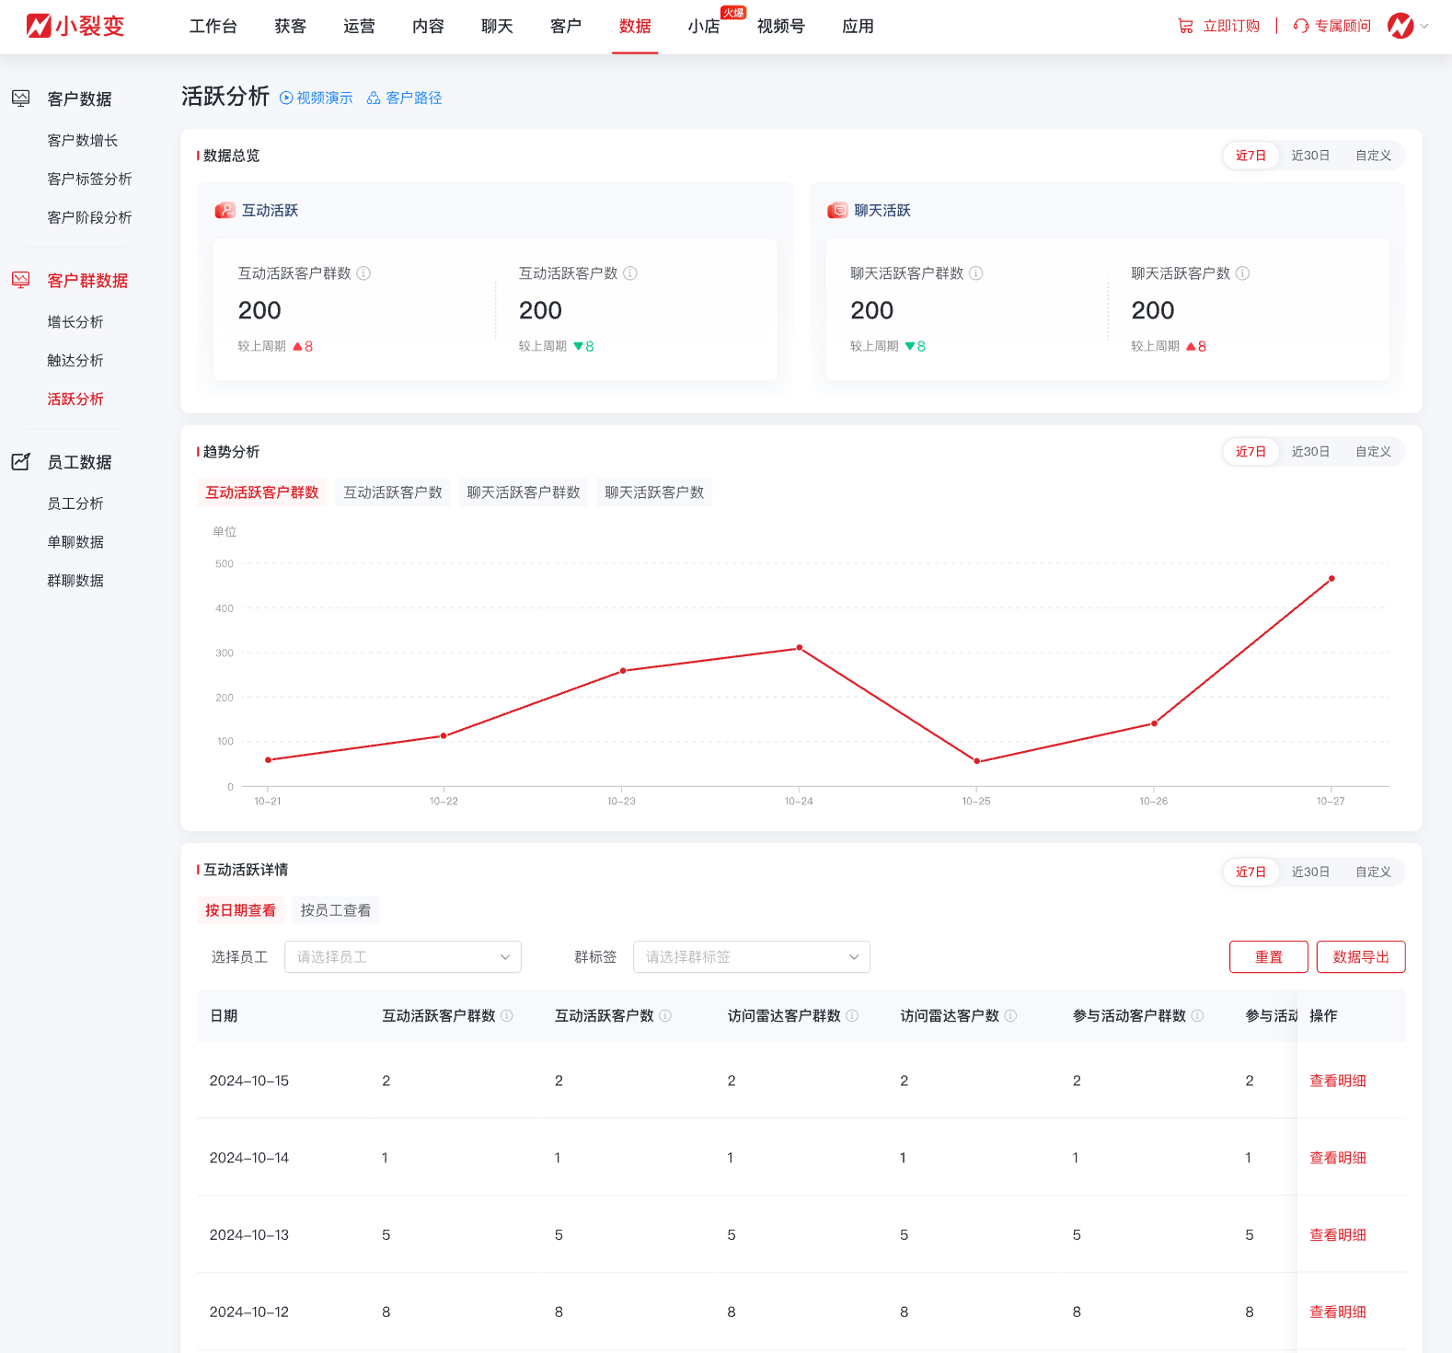1452x1353 pixels.
Task: Click the 员工数据 chart icon in the sidebar
Action: (x=20, y=462)
